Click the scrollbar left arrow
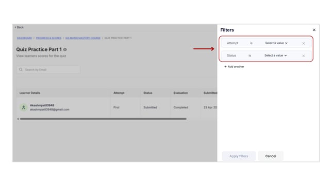 click(18, 119)
